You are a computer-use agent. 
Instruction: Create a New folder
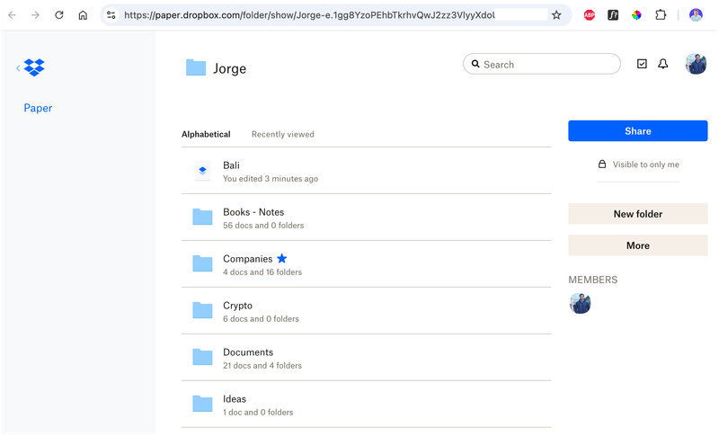[637, 214]
